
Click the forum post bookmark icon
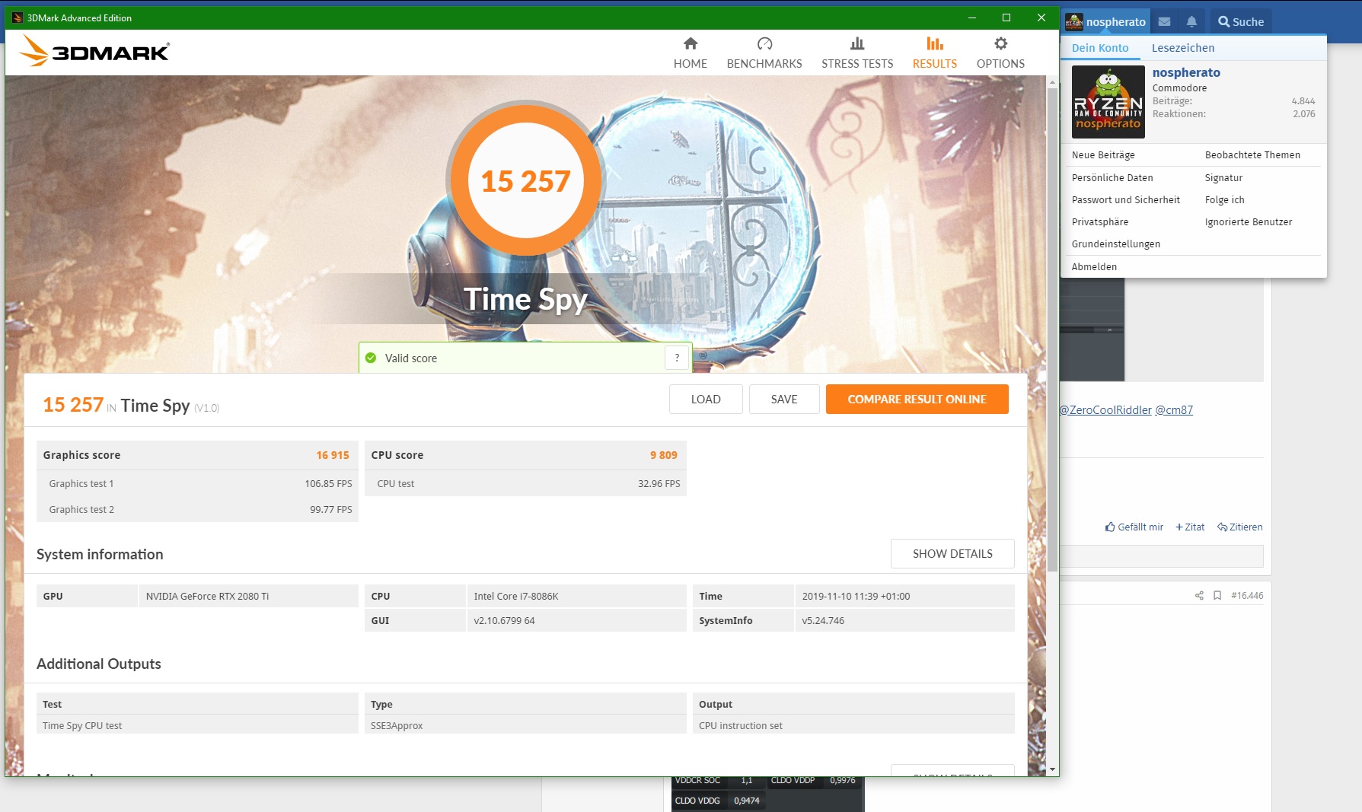click(1217, 596)
